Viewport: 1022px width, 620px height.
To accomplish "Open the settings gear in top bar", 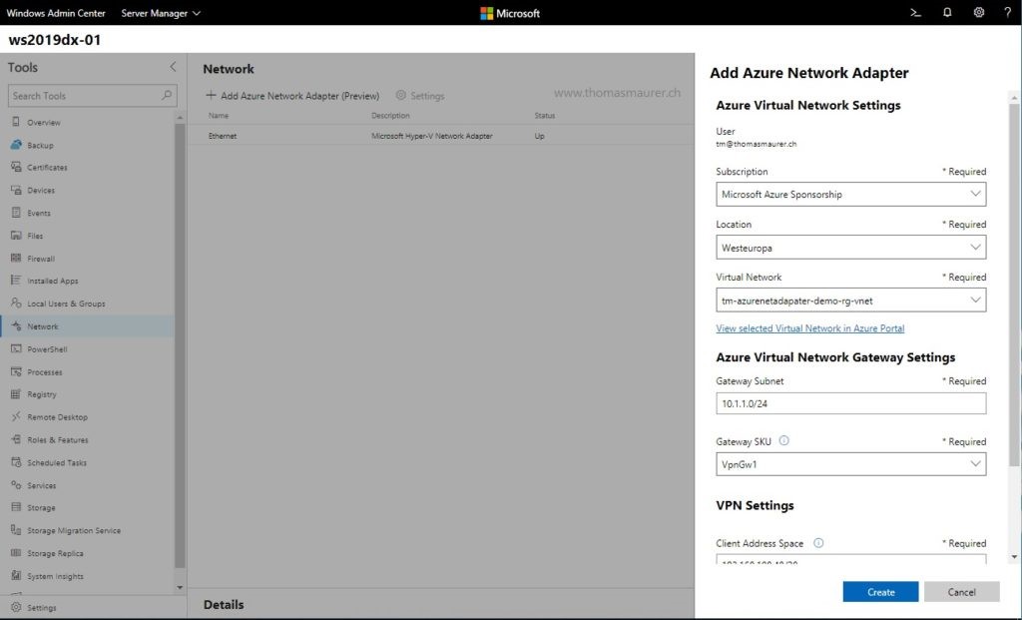I will (x=978, y=12).
